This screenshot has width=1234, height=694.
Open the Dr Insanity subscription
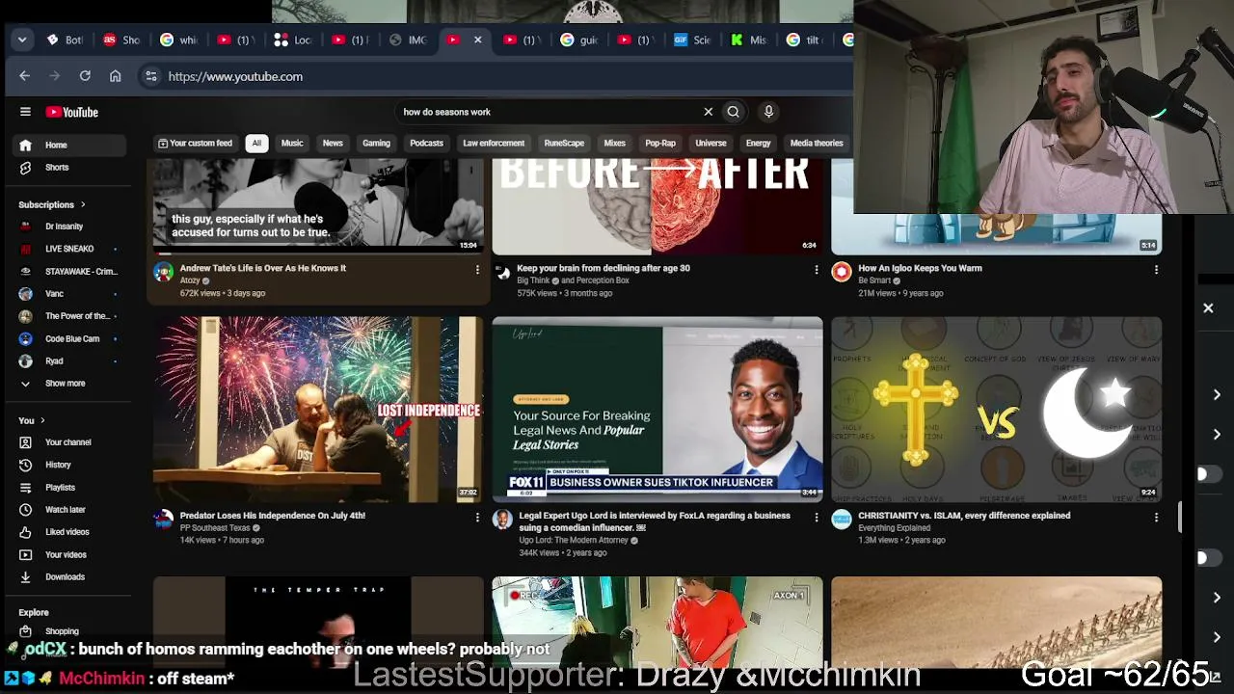[x=66, y=227]
